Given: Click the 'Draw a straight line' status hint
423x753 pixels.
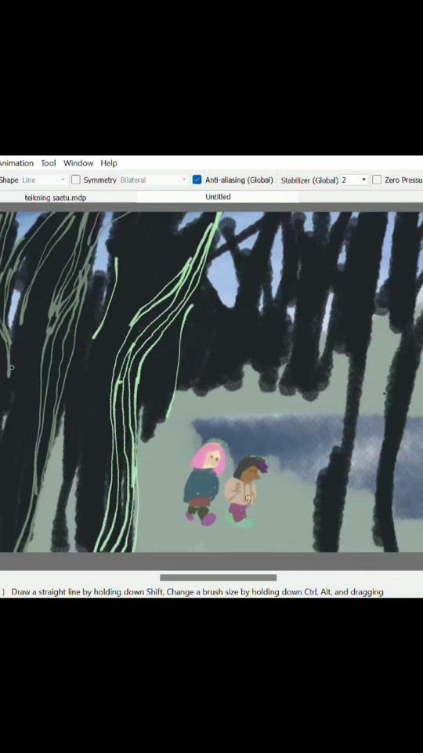Looking at the screenshot, I should pos(197,592).
